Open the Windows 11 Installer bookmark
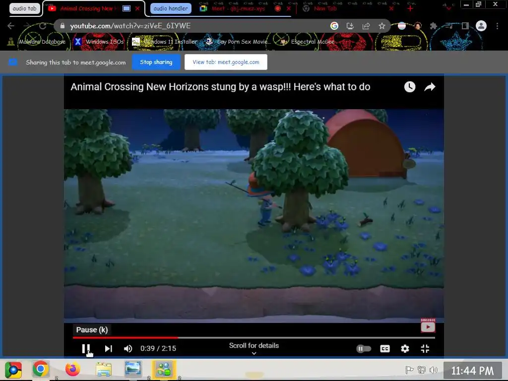 coord(165,42)
